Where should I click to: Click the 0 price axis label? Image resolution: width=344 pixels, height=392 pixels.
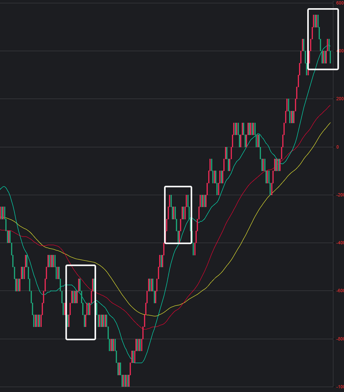[x=338, y=147]
